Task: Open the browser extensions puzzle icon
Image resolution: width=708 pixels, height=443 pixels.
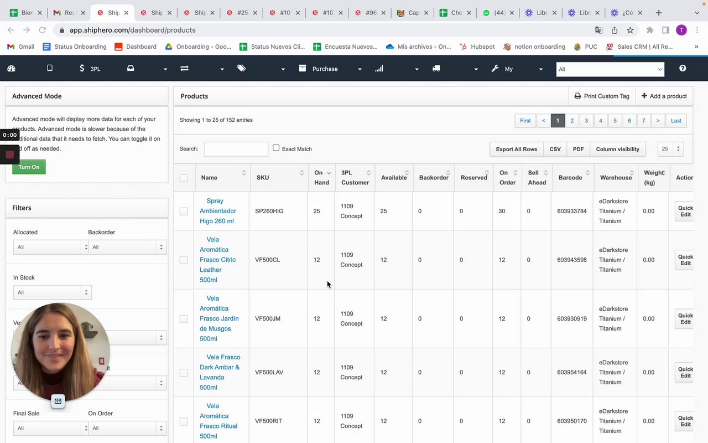Action: (650, 30)
